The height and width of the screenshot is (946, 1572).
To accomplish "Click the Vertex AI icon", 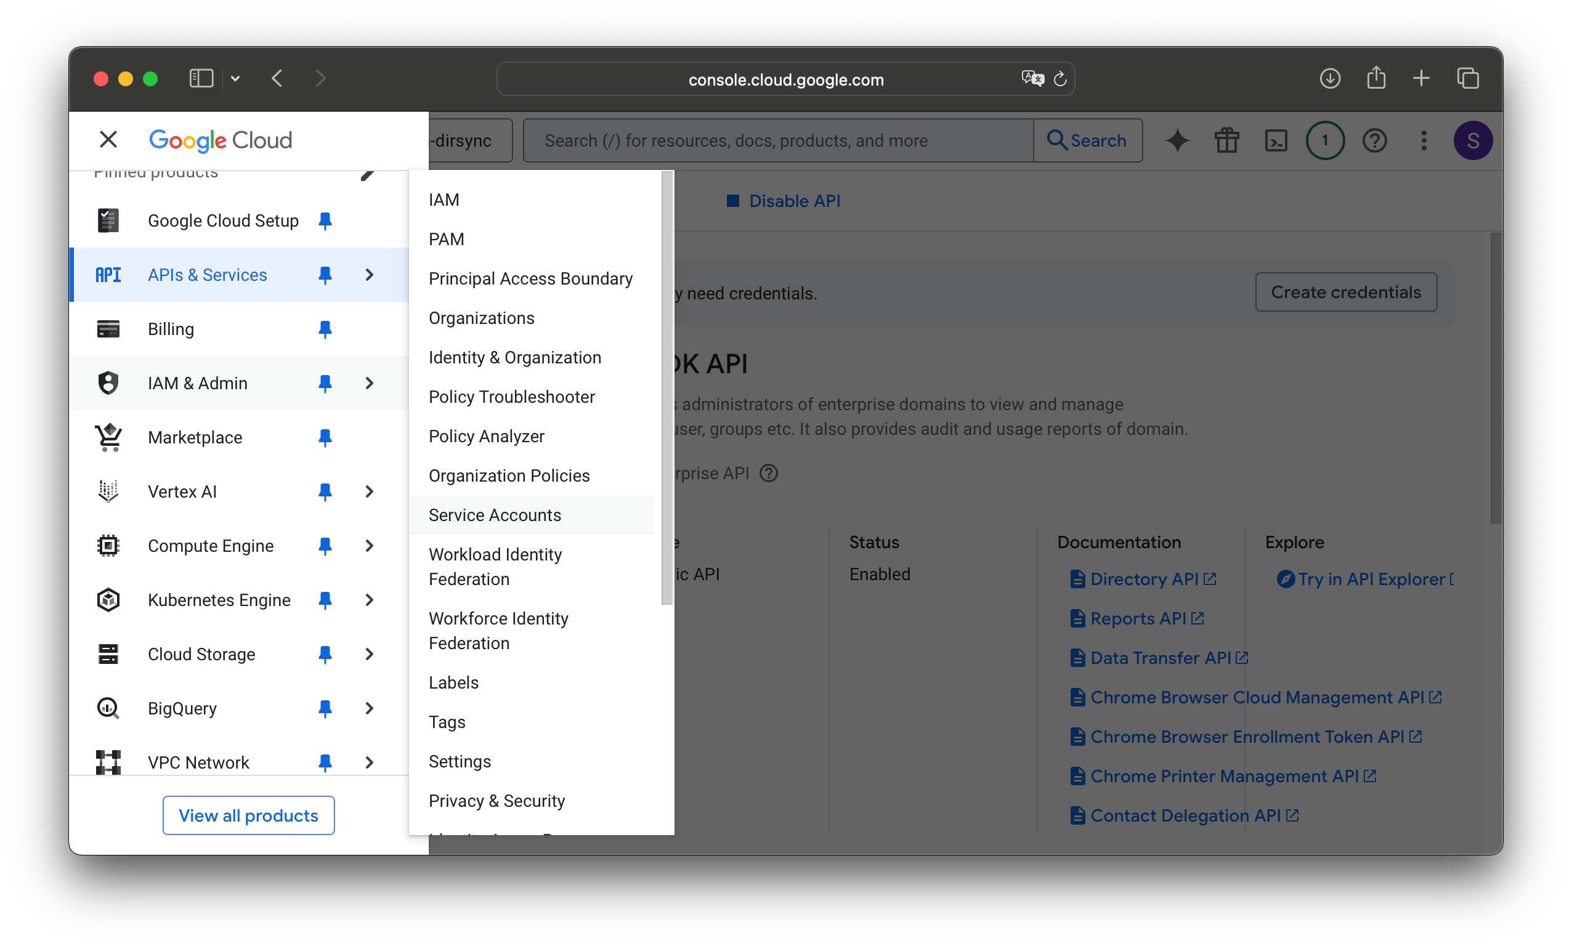I will [x=108, y=491].
